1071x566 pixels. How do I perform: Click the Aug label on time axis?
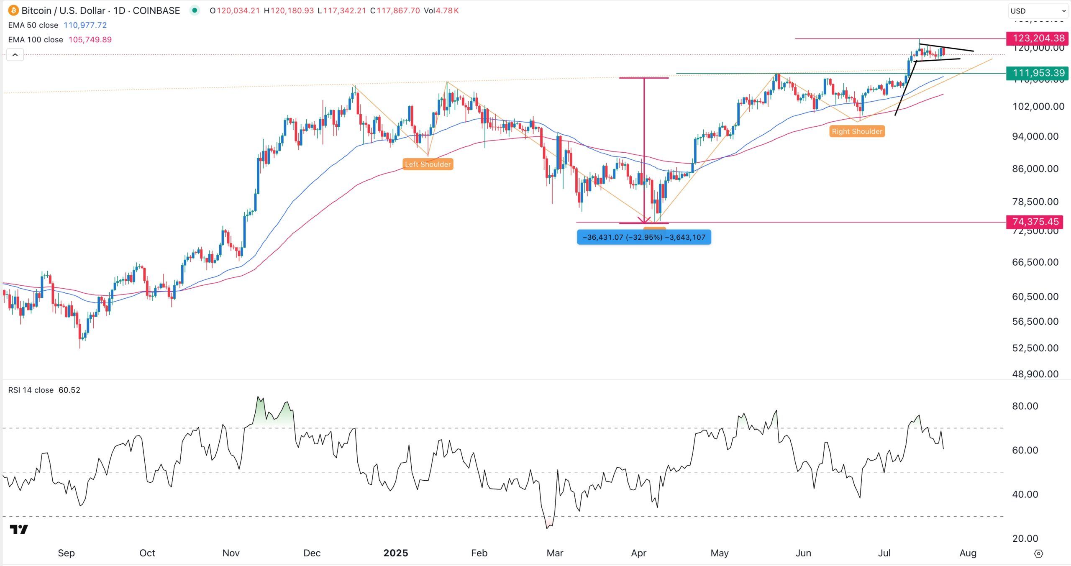click(968, 553)
